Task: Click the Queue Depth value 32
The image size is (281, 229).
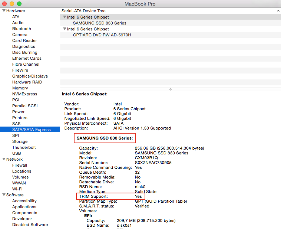Action: [x=137, y=172]
